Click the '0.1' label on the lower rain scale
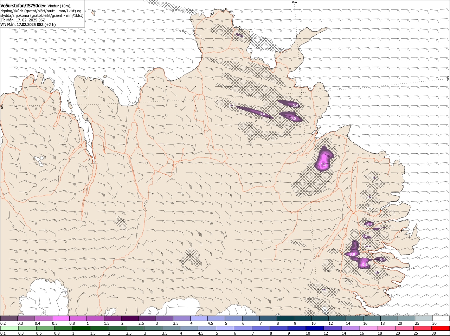 (3, 333)
